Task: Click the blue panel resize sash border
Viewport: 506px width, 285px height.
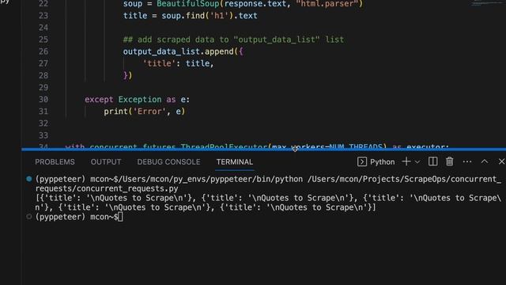Action: click(x=263, y=150)
